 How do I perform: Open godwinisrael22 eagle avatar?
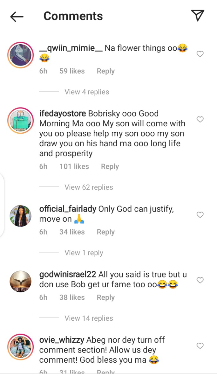[20, 281]
